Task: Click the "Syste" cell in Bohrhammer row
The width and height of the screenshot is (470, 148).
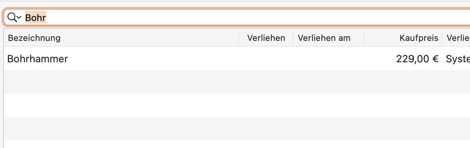Action: click(x=458, y=59)
